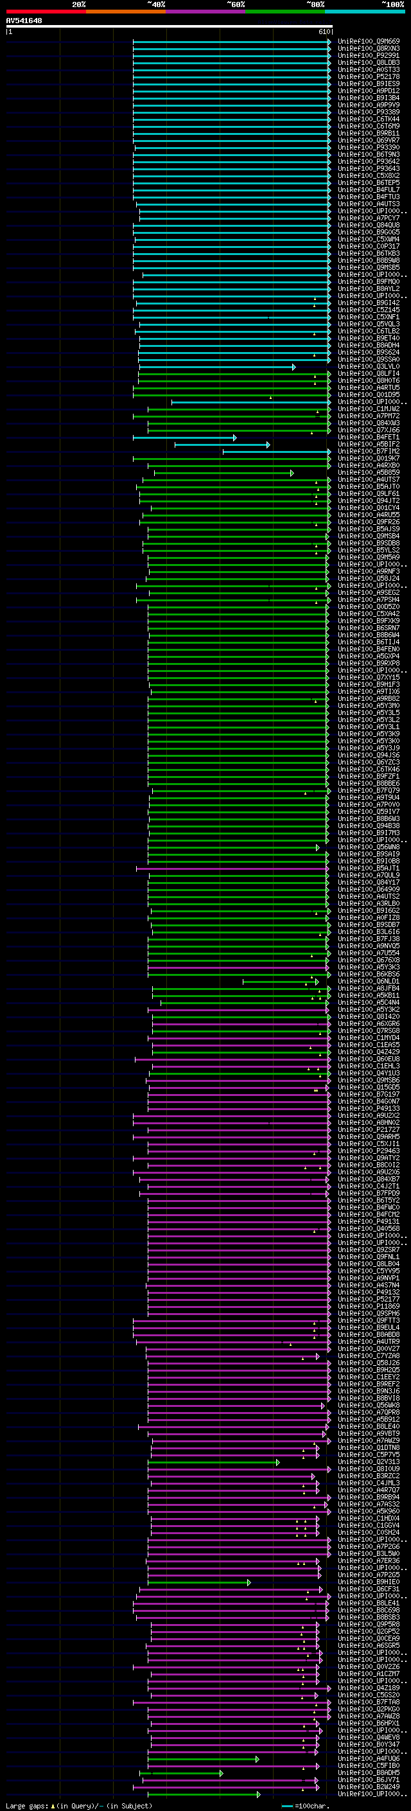Select the green segment of identity scale
This screenshot has width=411, height=1811.
coord(285,12)
